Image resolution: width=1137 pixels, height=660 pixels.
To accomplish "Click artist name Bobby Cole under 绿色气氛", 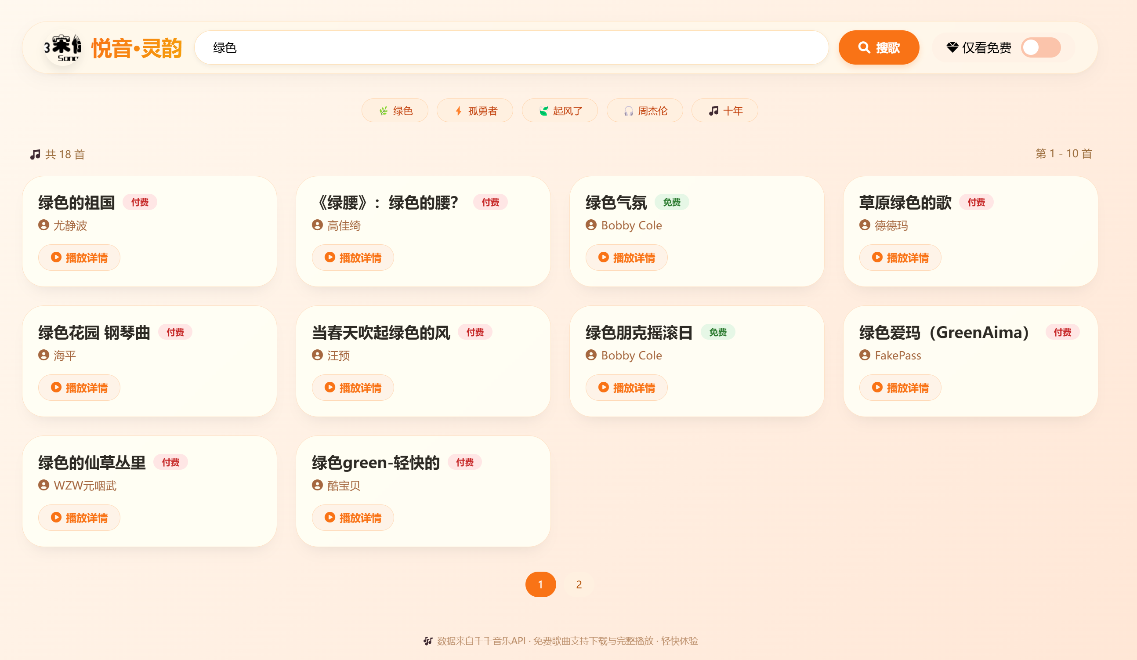I will tap(632, 225).
